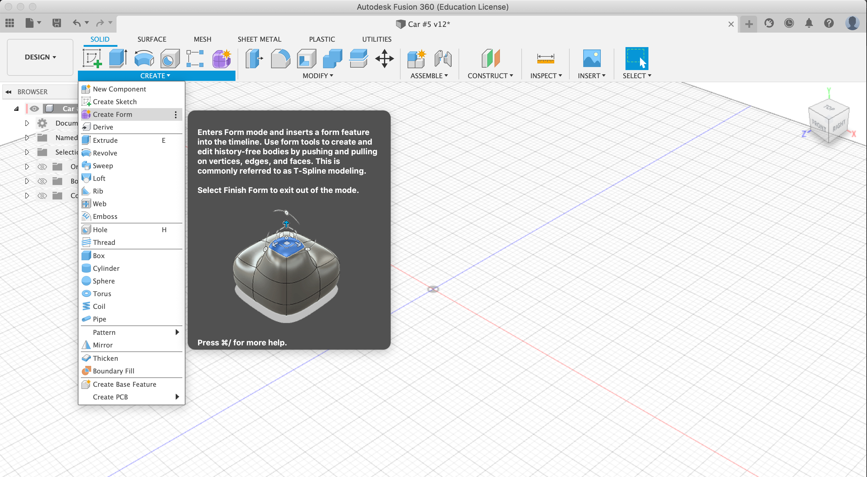Add a new design tab

click(749, 24)
